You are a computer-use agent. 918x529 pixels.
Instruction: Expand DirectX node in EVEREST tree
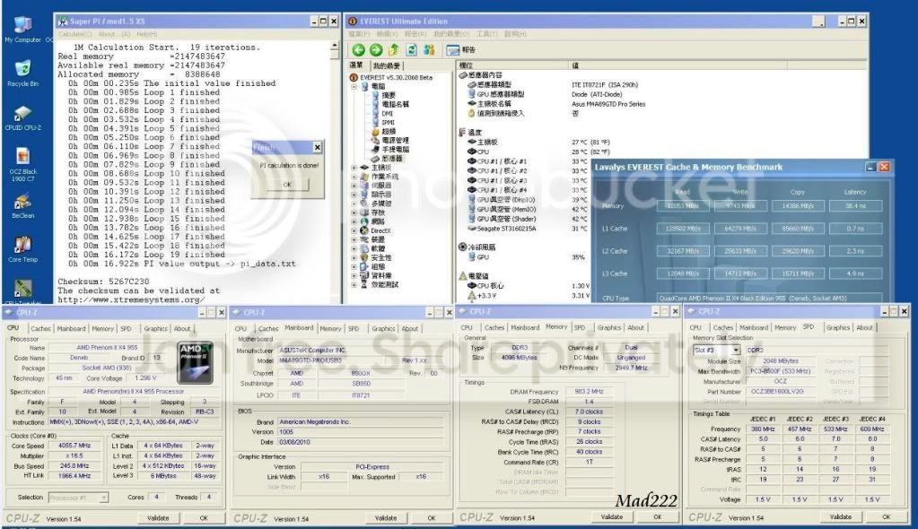[x=354, y=230]
